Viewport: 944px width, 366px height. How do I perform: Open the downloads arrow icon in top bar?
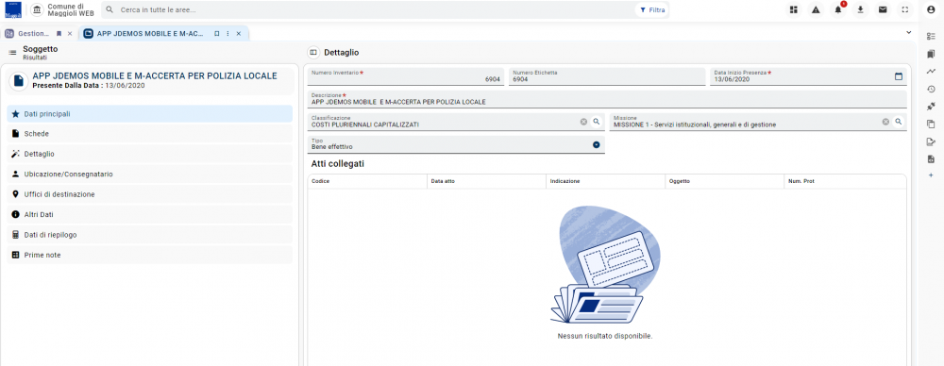tap(860, 9)
